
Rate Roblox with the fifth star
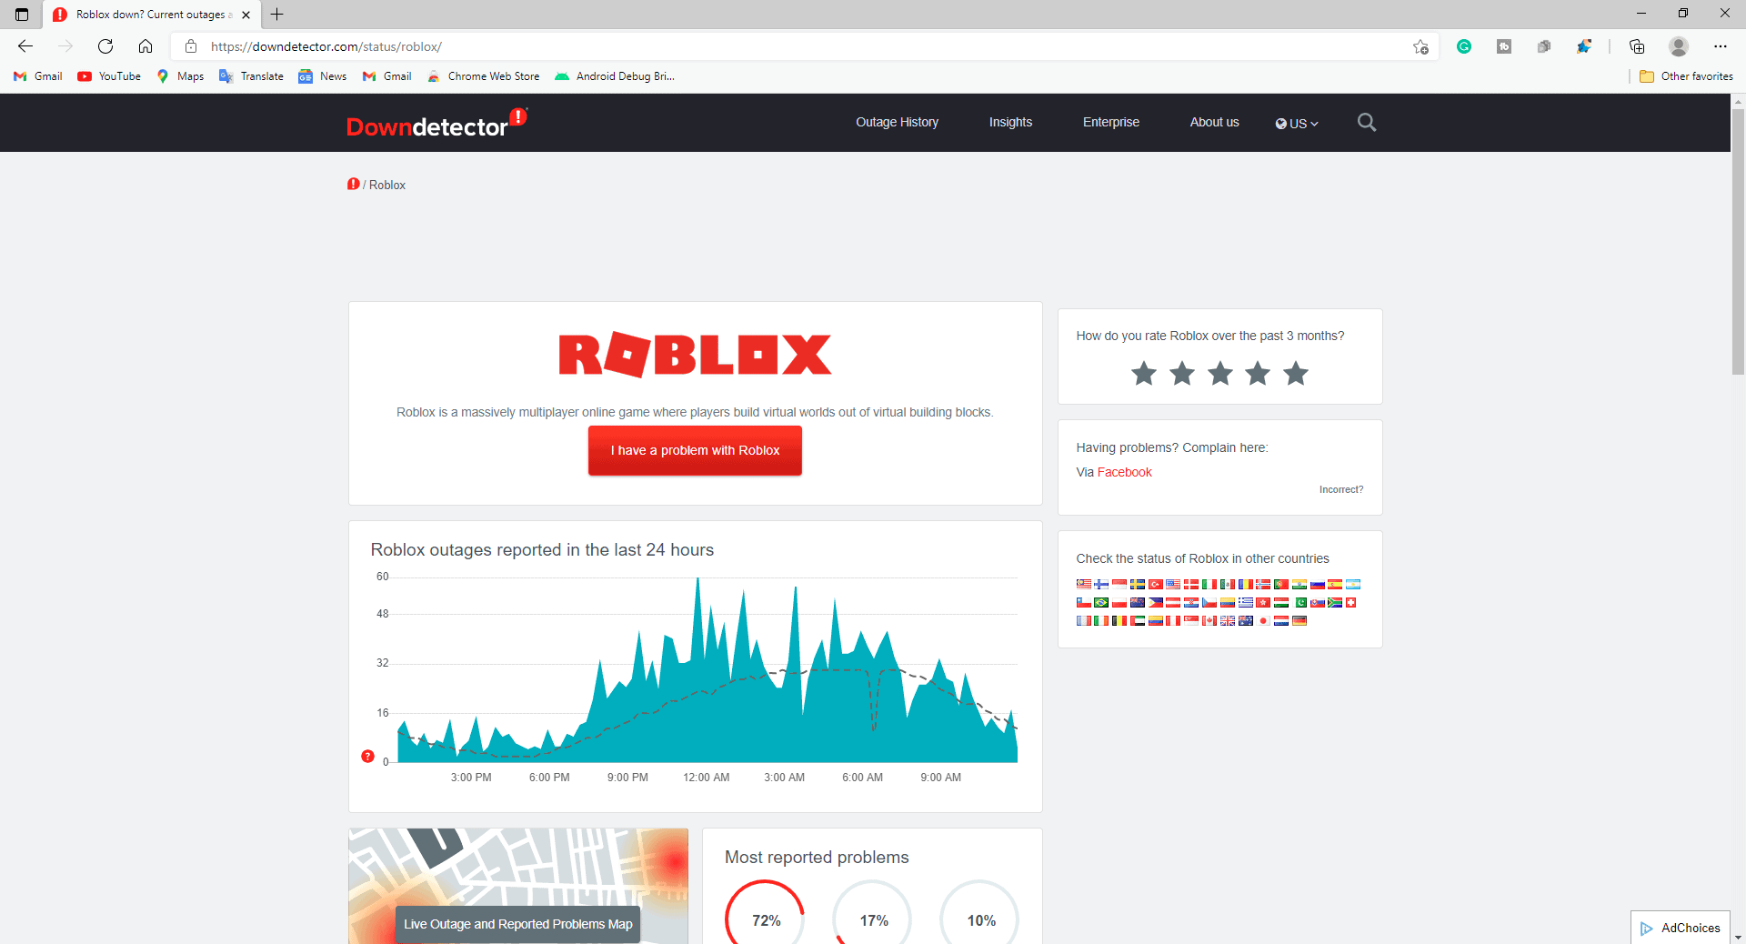tap(1296, 373)
